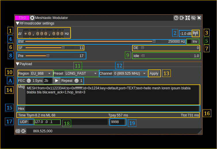Viewport: 217px width, 149px height.
Task: Open the Region EU_868 dropdown
Action: (x=41, y=73)
